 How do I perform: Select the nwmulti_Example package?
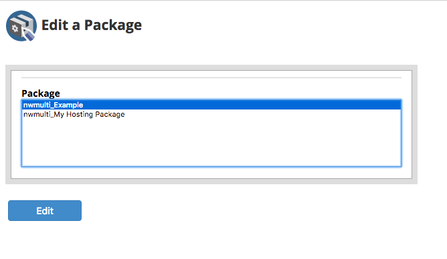tap(211, 105)
